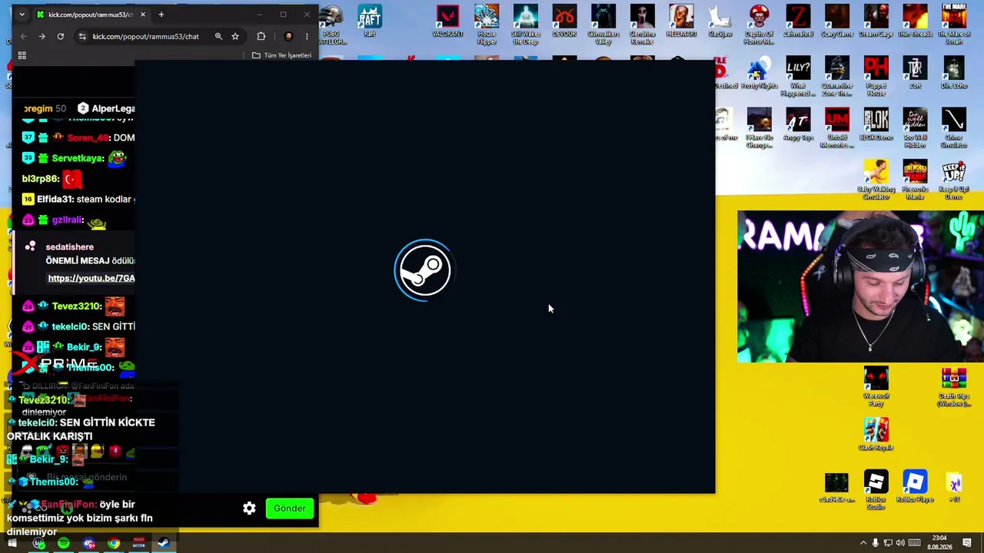Viewport: 984px width, 553px height.
Task: Launch the Roblox Player desktop shortcut
Action: click(x=915, y=486)
